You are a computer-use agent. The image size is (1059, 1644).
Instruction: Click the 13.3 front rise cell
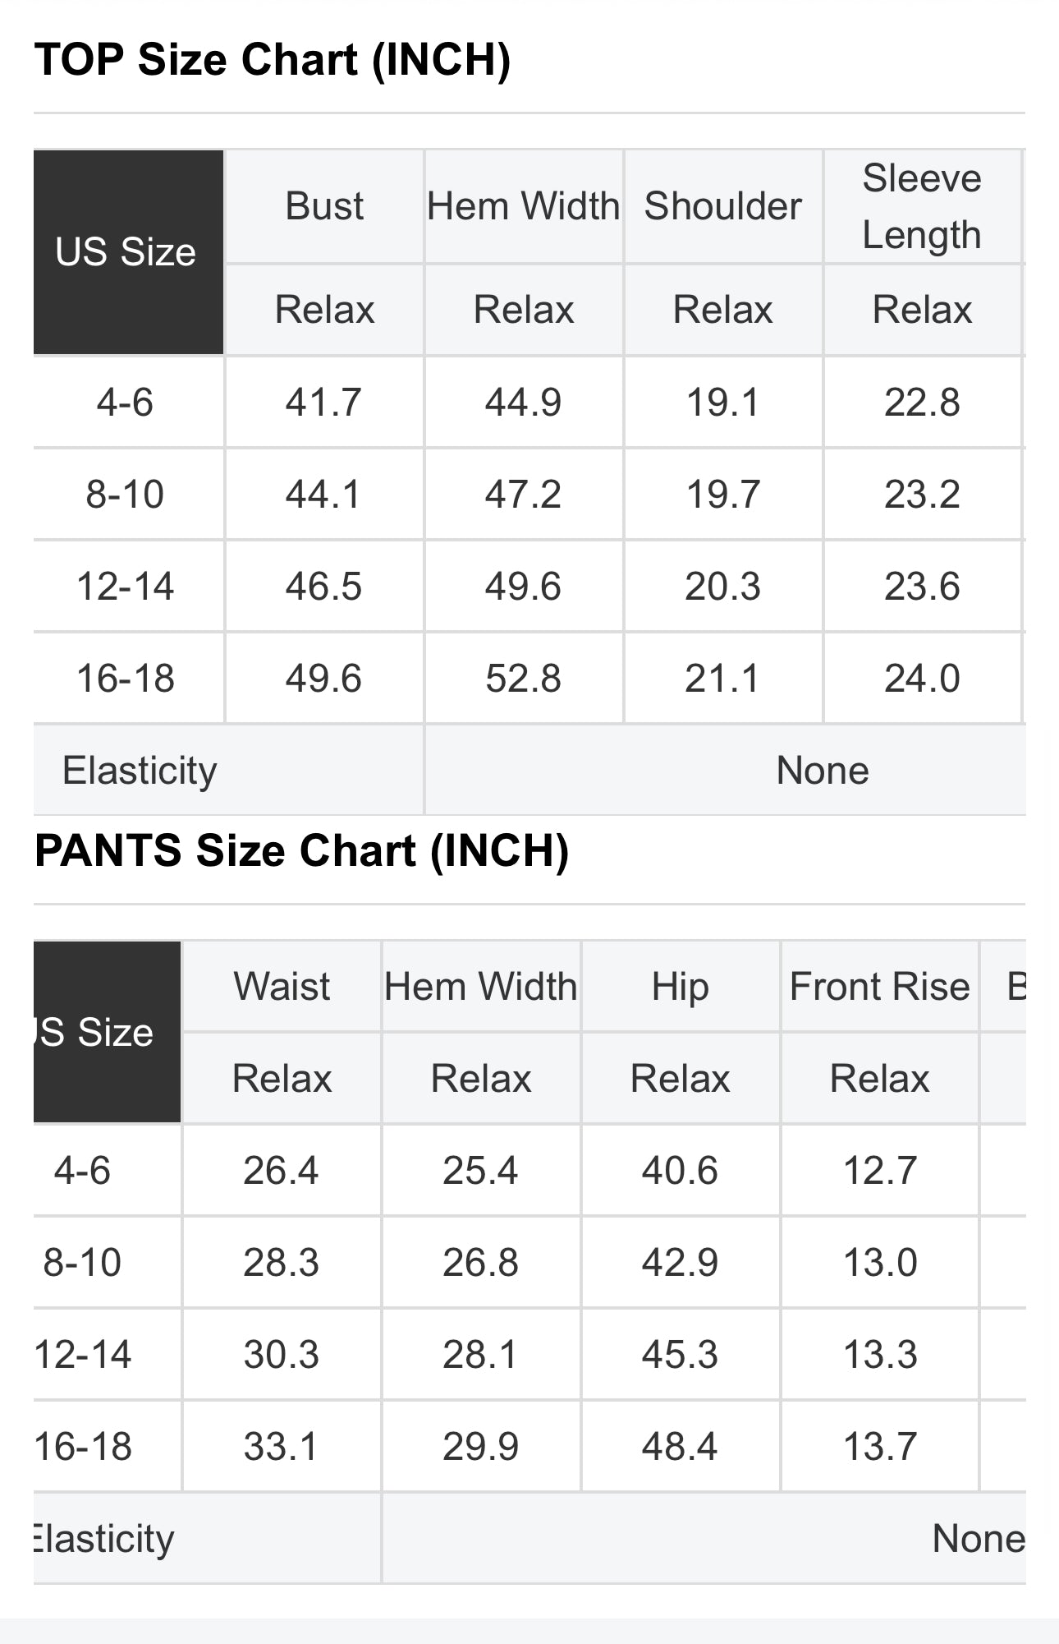coord(879,1354)
